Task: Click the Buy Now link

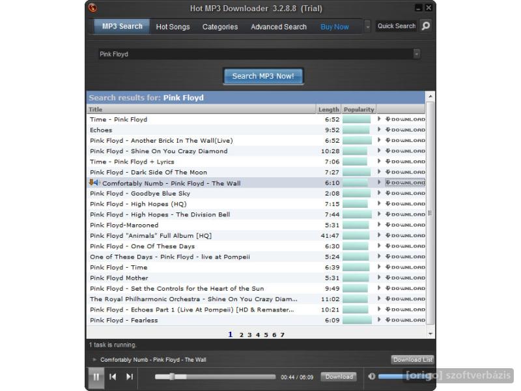Action: pyautogui.click(x=335, y=27)
